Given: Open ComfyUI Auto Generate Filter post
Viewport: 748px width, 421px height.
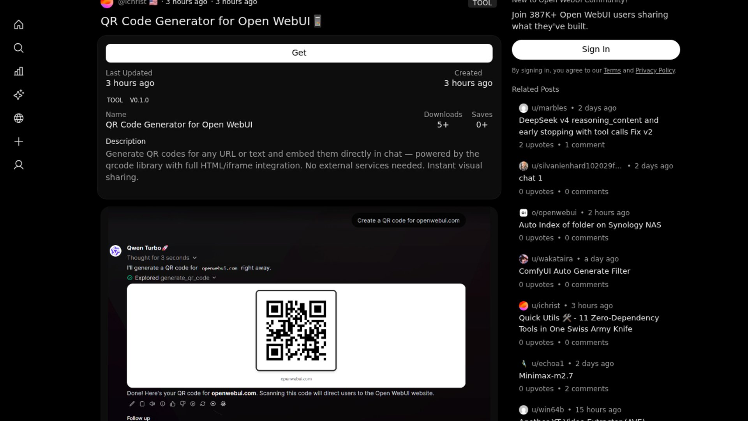Looking at the screenshot, I should tap(574, 271).
